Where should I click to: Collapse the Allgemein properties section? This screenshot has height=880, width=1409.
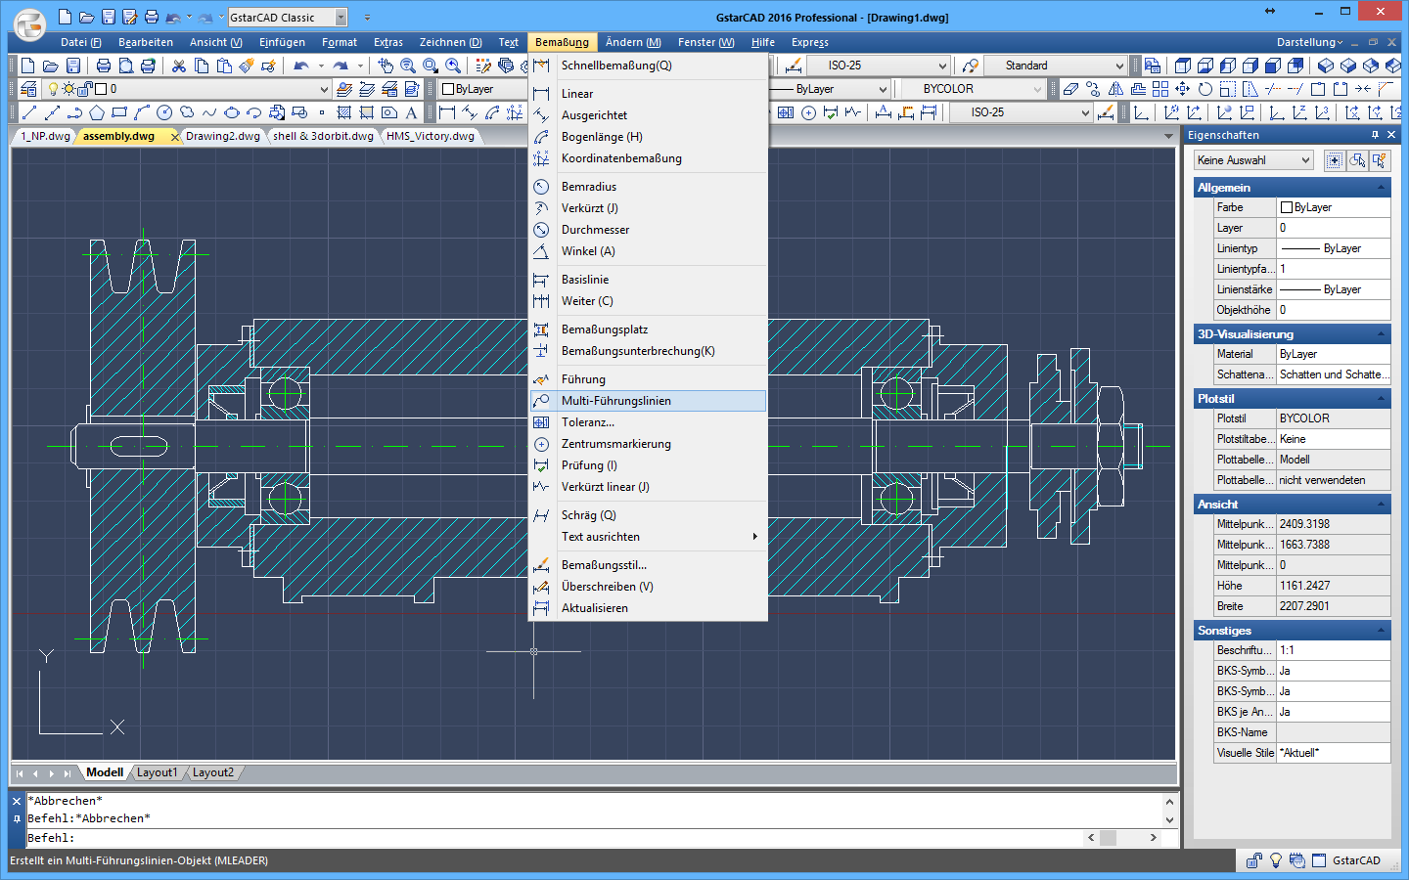(1381, 187)
